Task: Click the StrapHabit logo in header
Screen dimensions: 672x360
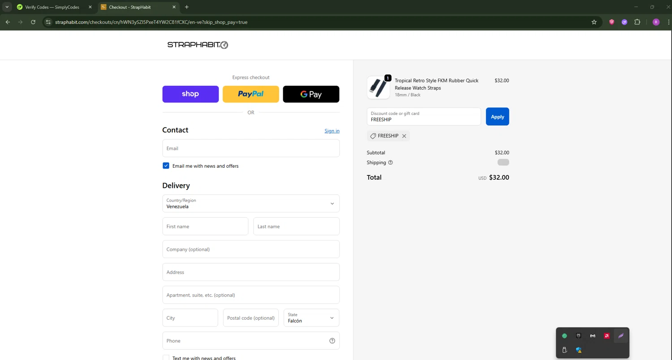Action: [x=198, y=45]
